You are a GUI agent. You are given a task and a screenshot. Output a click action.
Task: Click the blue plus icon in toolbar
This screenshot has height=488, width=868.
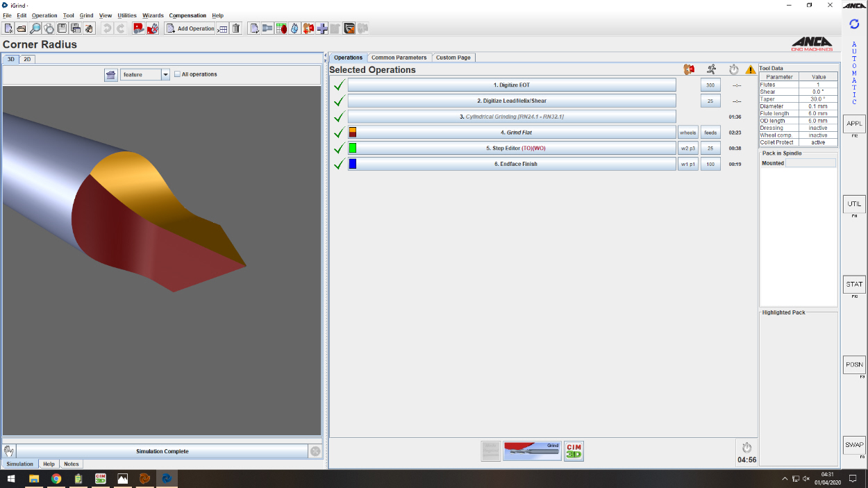pyautogui.click(x=322, y=28)
